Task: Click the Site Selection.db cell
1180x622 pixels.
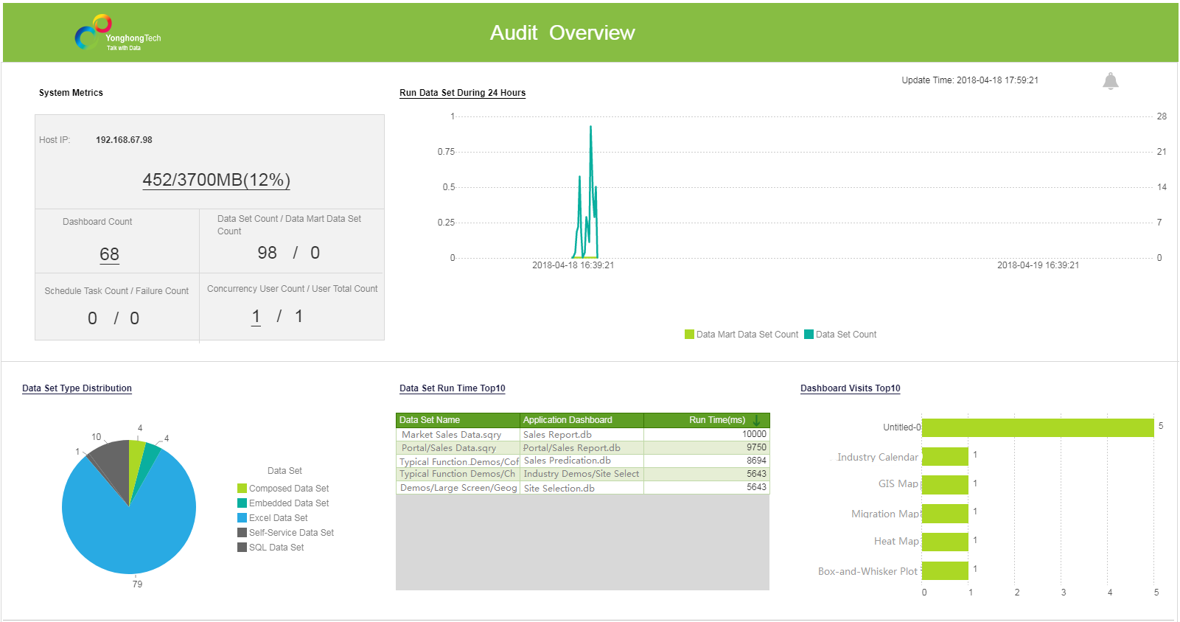Action: point(582,488)
